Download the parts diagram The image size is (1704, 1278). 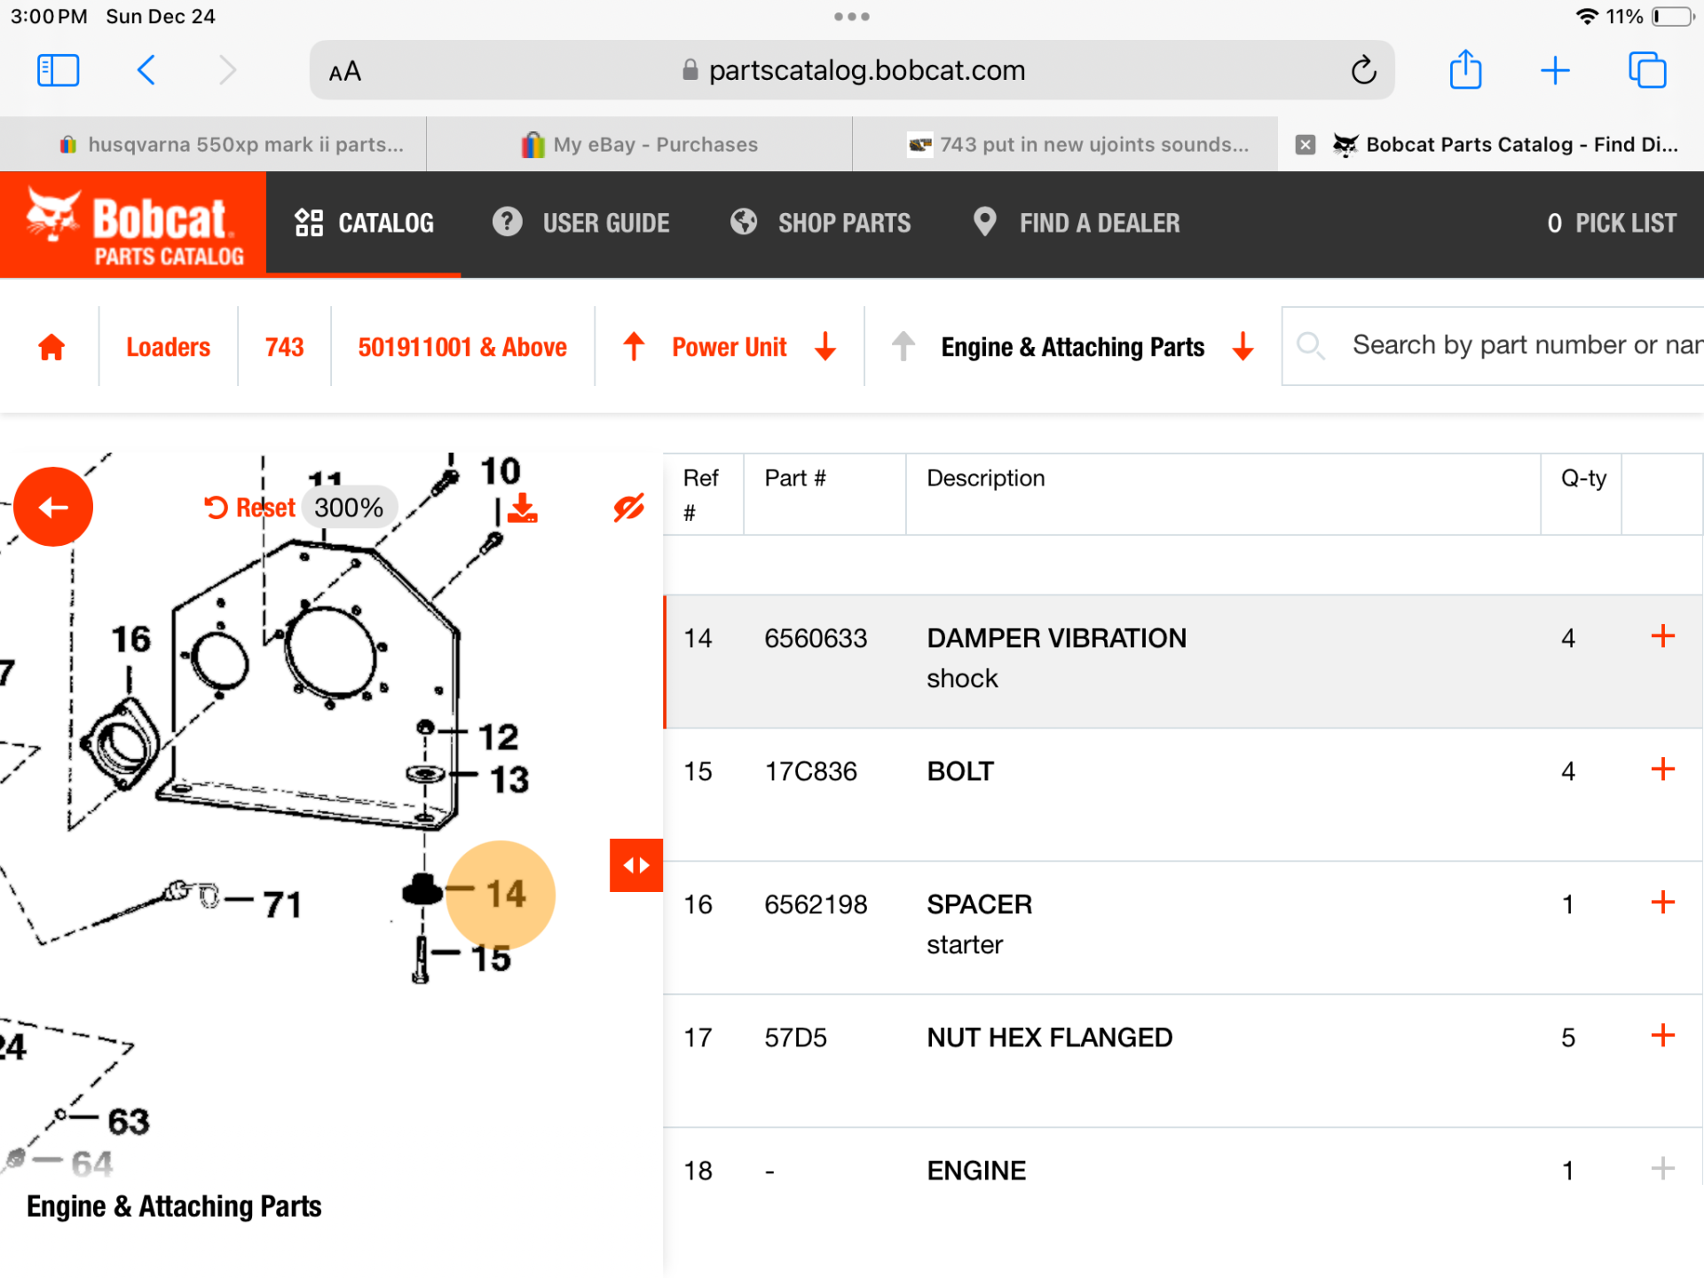pos(523,508)
